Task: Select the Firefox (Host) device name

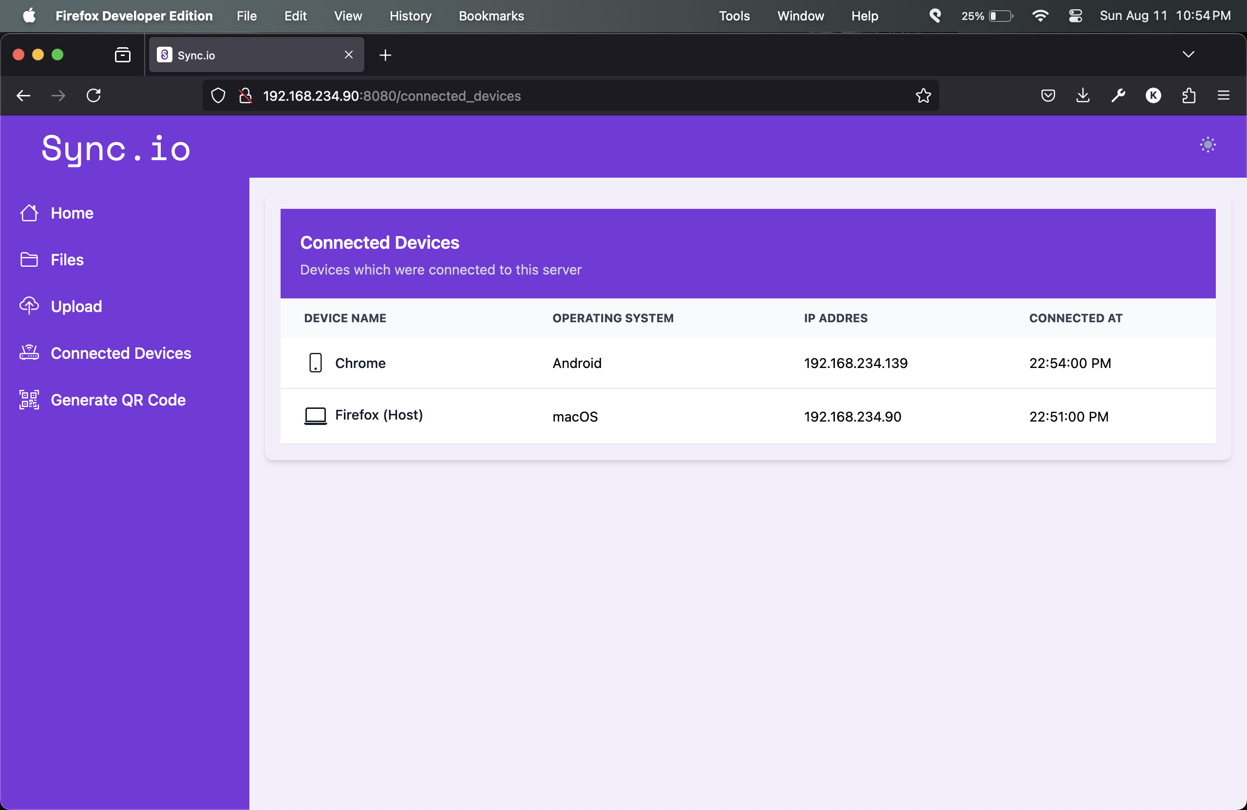Action: pos(379,415)
